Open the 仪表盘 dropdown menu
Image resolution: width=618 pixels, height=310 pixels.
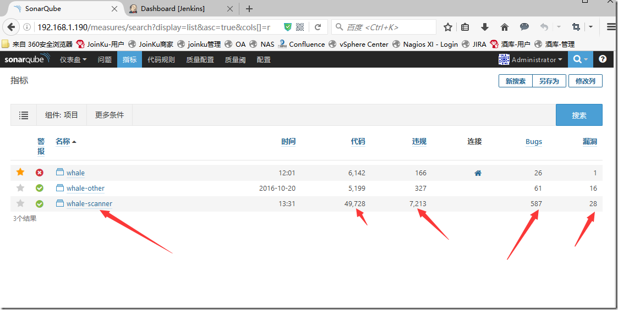click(x=73, y=59)
